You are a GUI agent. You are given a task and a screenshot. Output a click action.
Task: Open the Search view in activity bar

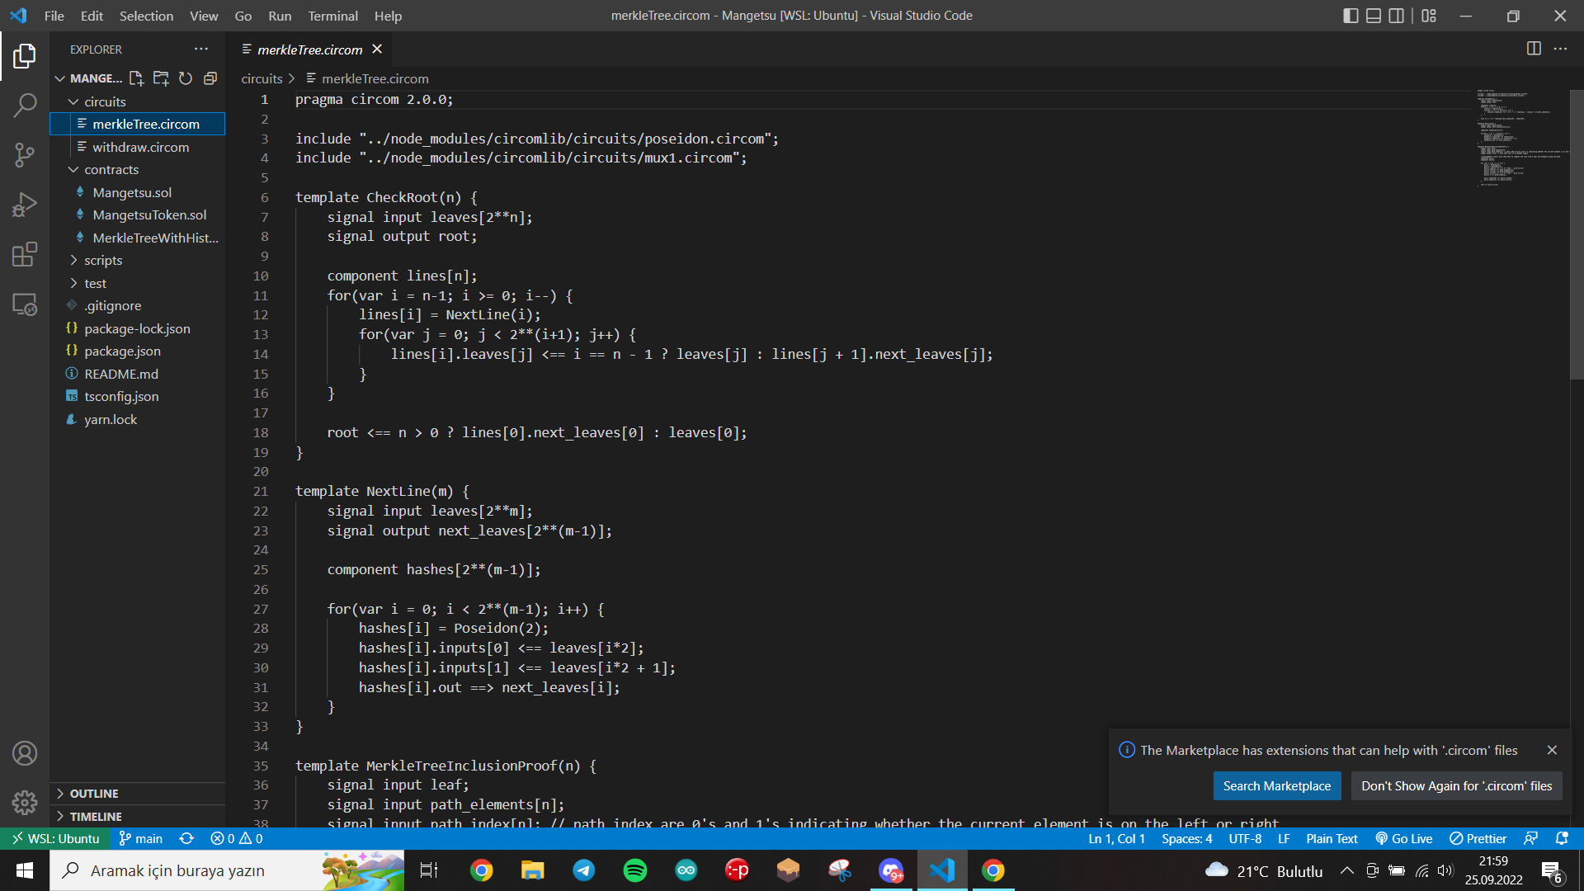click(25, 106)
